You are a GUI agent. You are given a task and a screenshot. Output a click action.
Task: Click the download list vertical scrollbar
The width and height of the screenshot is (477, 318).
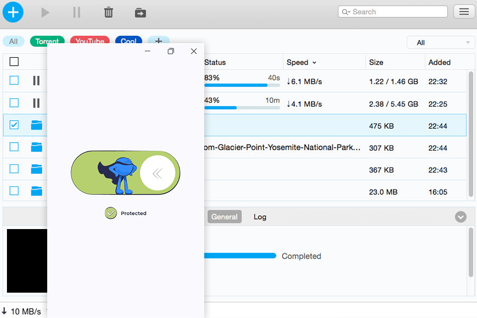[471, 134]
